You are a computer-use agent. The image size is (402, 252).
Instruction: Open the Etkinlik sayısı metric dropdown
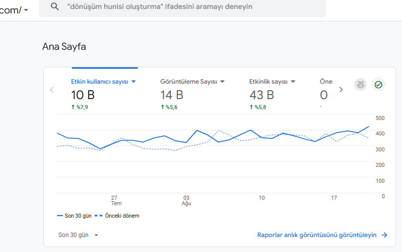(293, 82)
